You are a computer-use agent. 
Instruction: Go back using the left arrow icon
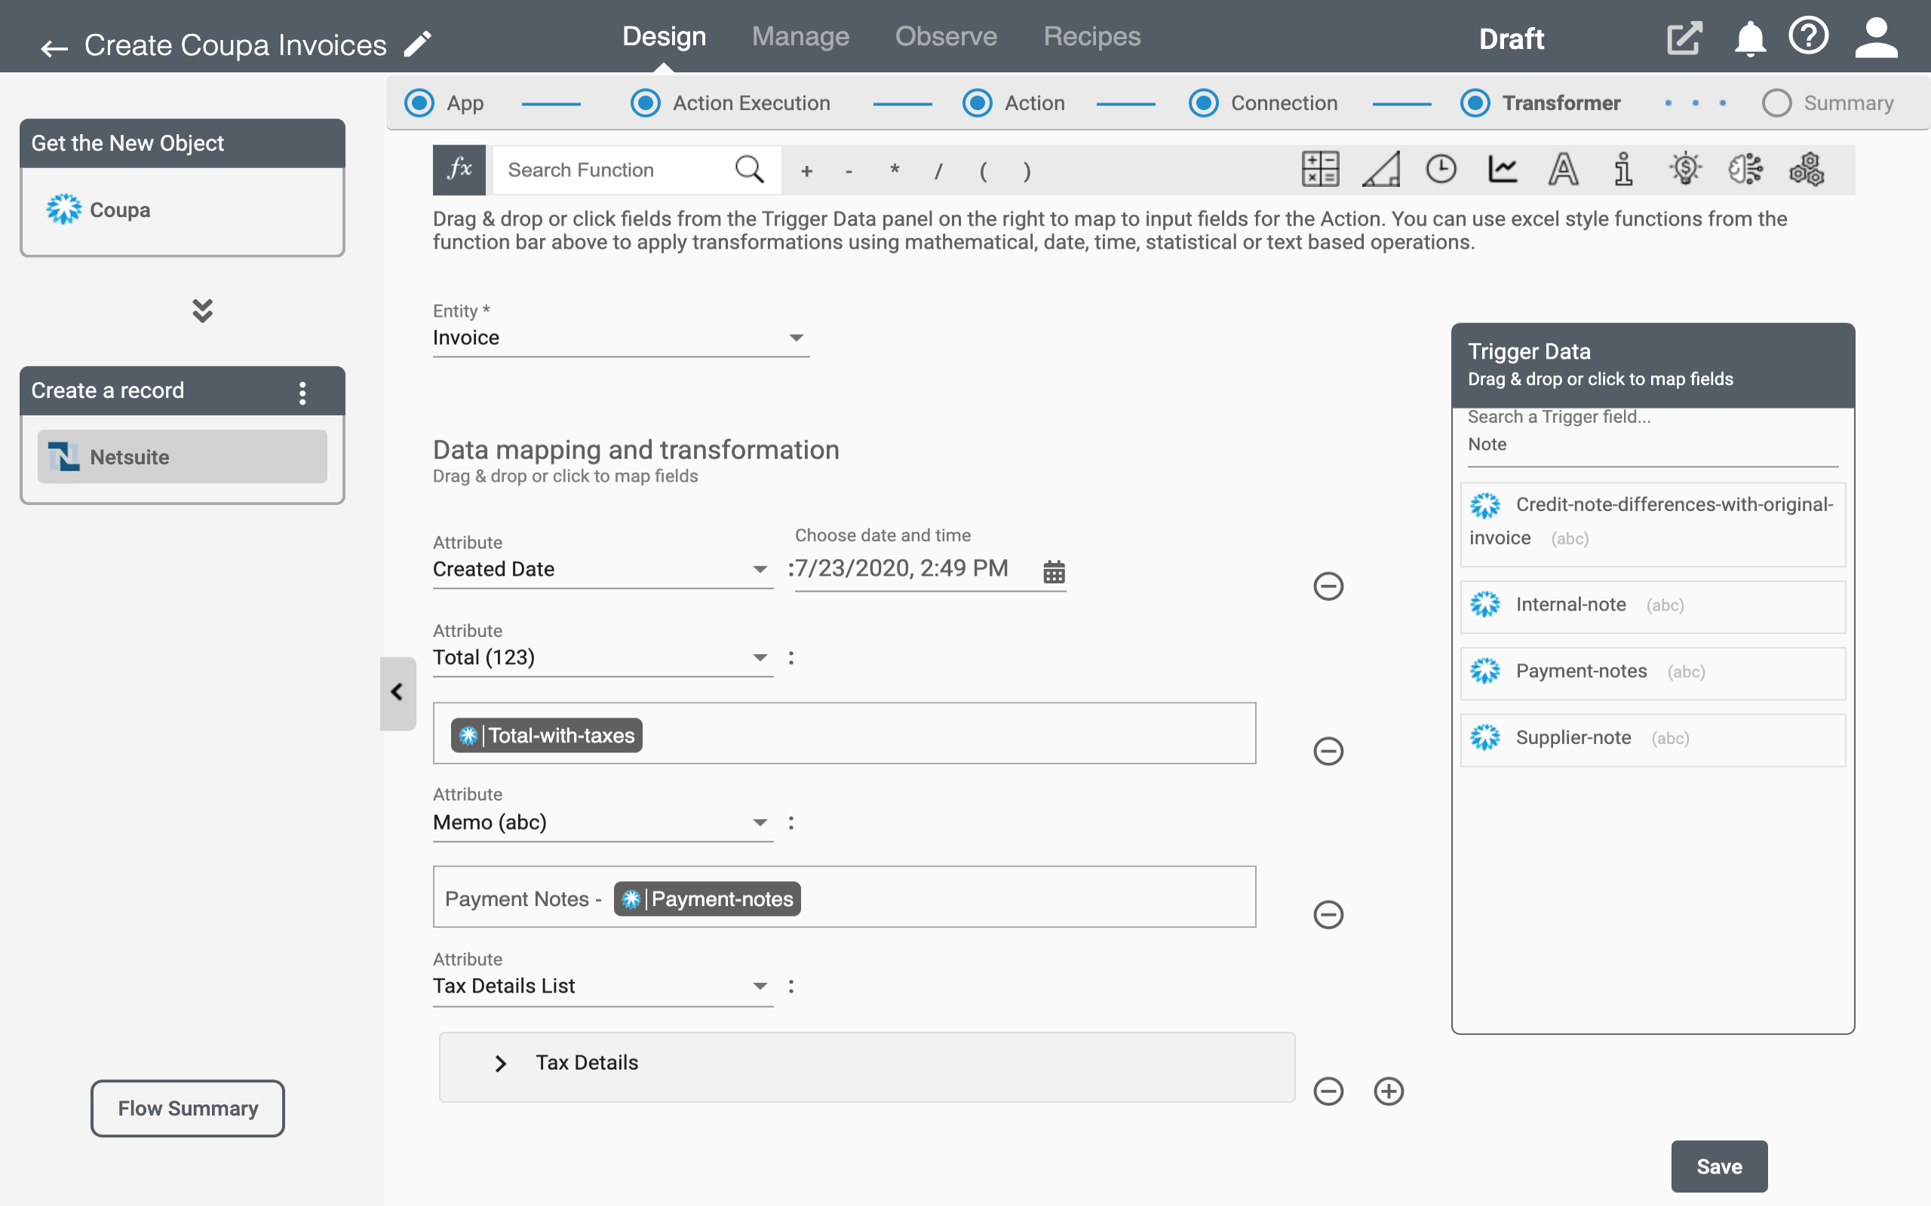[x=54, y=47]
